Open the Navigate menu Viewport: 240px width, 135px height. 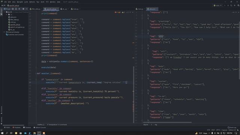(x=20, y=2)
